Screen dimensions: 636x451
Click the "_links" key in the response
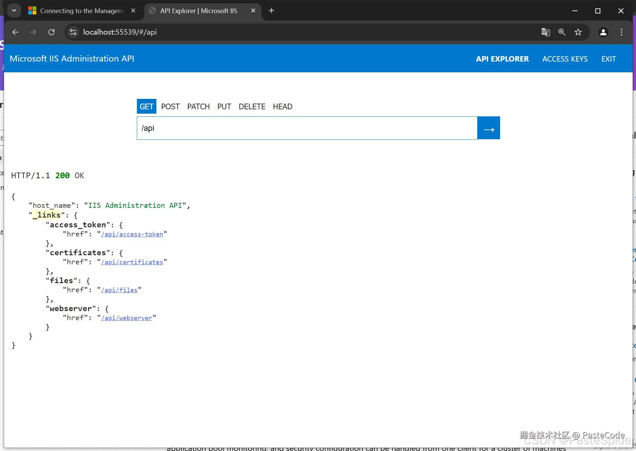coord(47,215)
